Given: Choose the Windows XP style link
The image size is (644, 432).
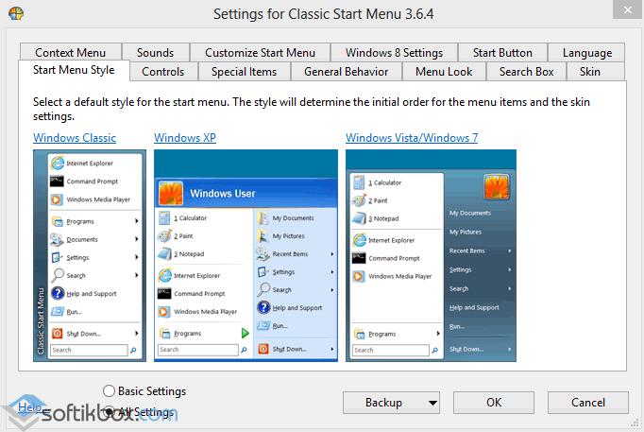Looking at the screenshot, I should (x=185, y=138).
